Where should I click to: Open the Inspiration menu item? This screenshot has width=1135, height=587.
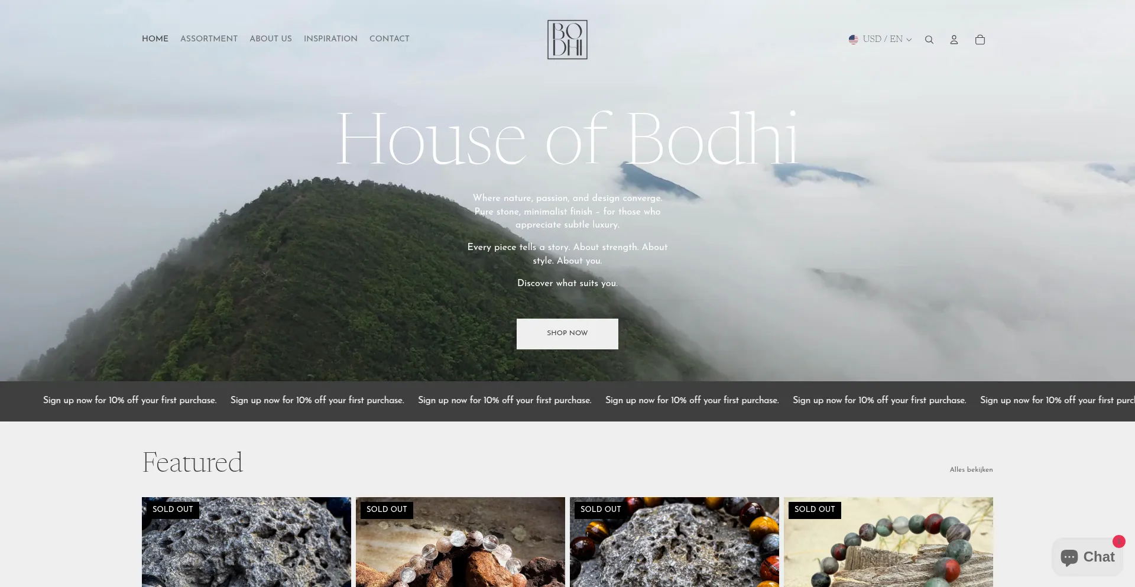[x=330, y=38]
